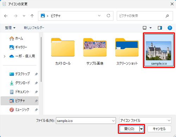Select 一郎 - 個人用 OneDrive entry
Image resolution: width=176 pixels, height=137 pixels.
tap(22, 56)
